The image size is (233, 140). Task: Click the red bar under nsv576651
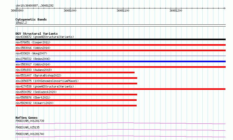tap(120, 45)
